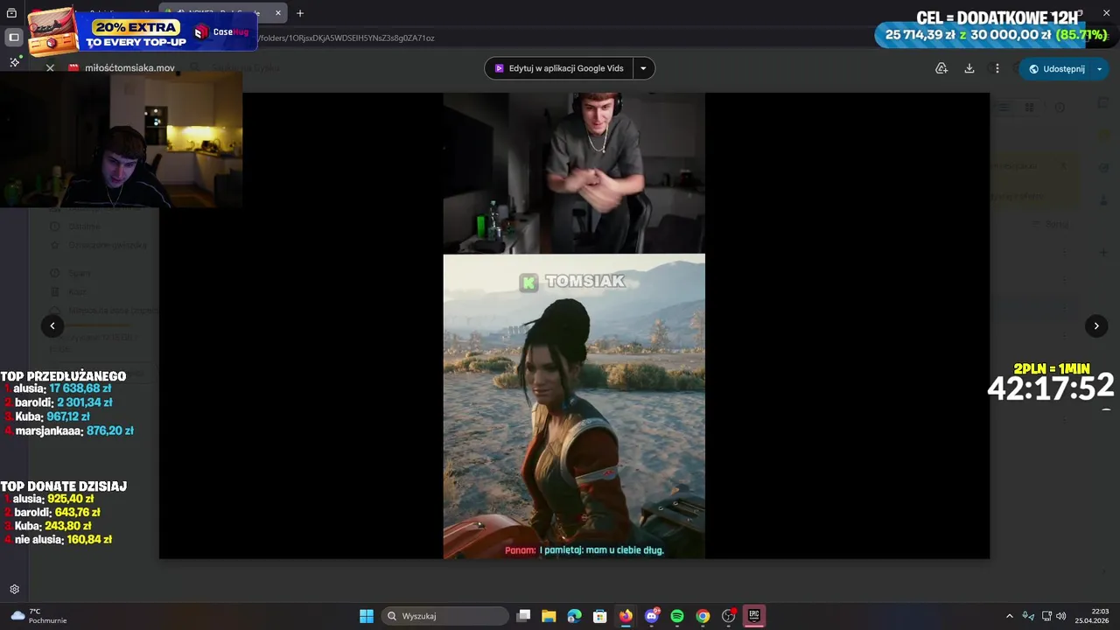Click the miłośćtomsiaka.mov file name
Screen dimensions: 1120x630
click(x=129, y=68)
